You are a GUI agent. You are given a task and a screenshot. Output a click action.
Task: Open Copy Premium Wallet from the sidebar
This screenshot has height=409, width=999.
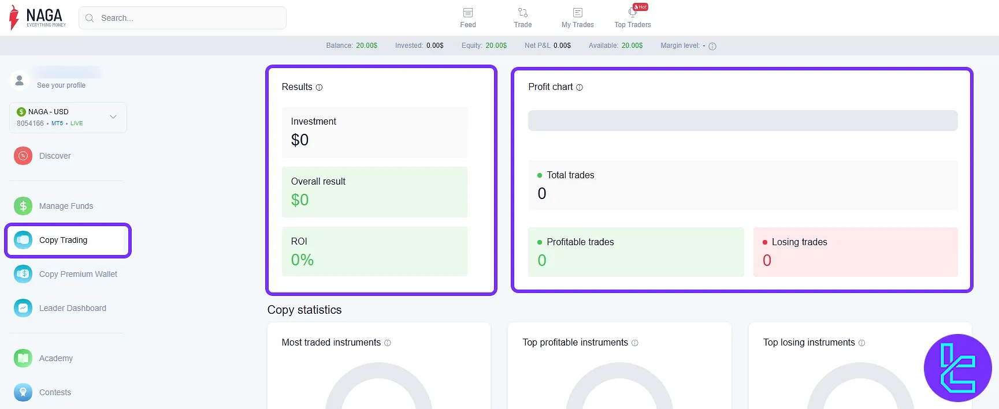click(x=78, y=274)
